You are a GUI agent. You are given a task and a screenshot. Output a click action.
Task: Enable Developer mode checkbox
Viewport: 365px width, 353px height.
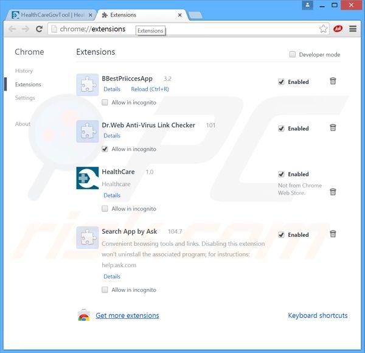click(x=293, y=55)
